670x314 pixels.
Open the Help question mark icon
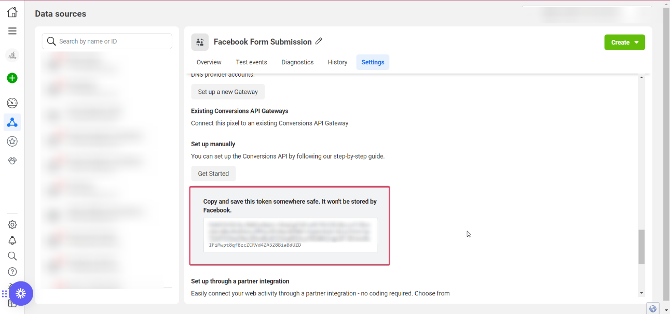tap(12, 272)
